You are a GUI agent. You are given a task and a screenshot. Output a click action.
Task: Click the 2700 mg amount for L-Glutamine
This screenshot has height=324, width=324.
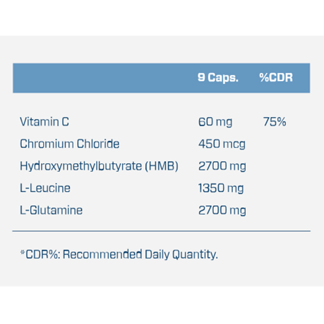[x=222, y=210]
